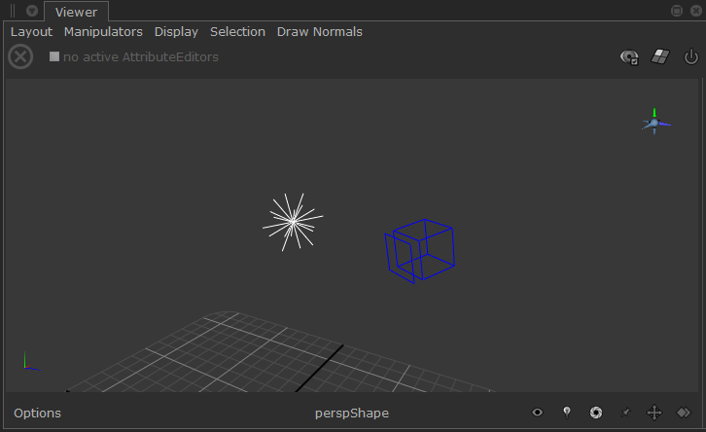
Task: Click the no active AttributeEditors label
Action: pyautogui.click(x=140, y=57)
